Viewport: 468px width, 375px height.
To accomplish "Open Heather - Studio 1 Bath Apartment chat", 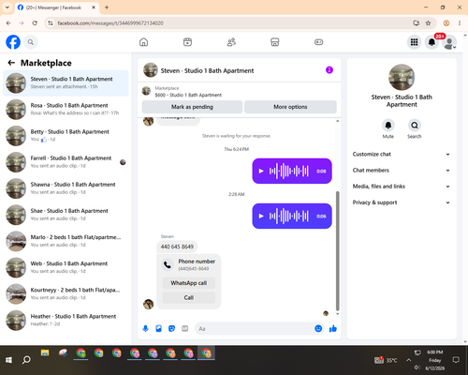I will 66,321.
